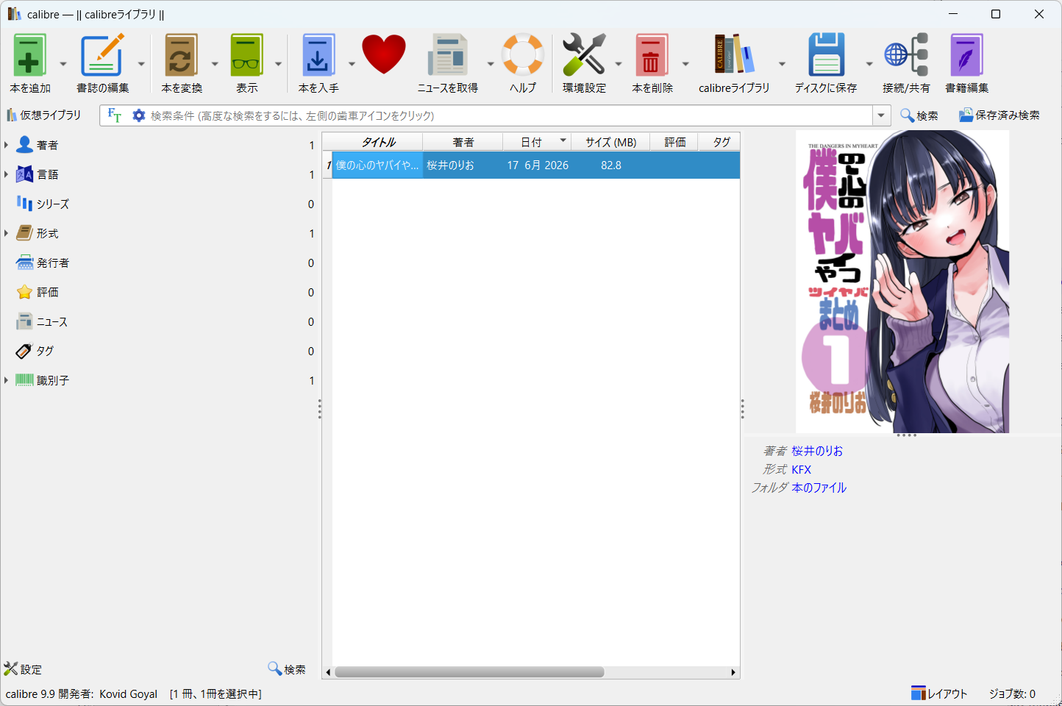The image size is (1062, 706).
Task: Sort by 評価 column header
Action: point(674,142)
